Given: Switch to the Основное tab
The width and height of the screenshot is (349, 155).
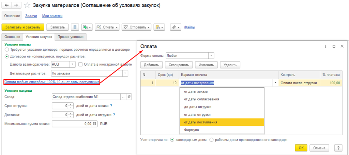Looking at the screenshot, I should 12,37.
